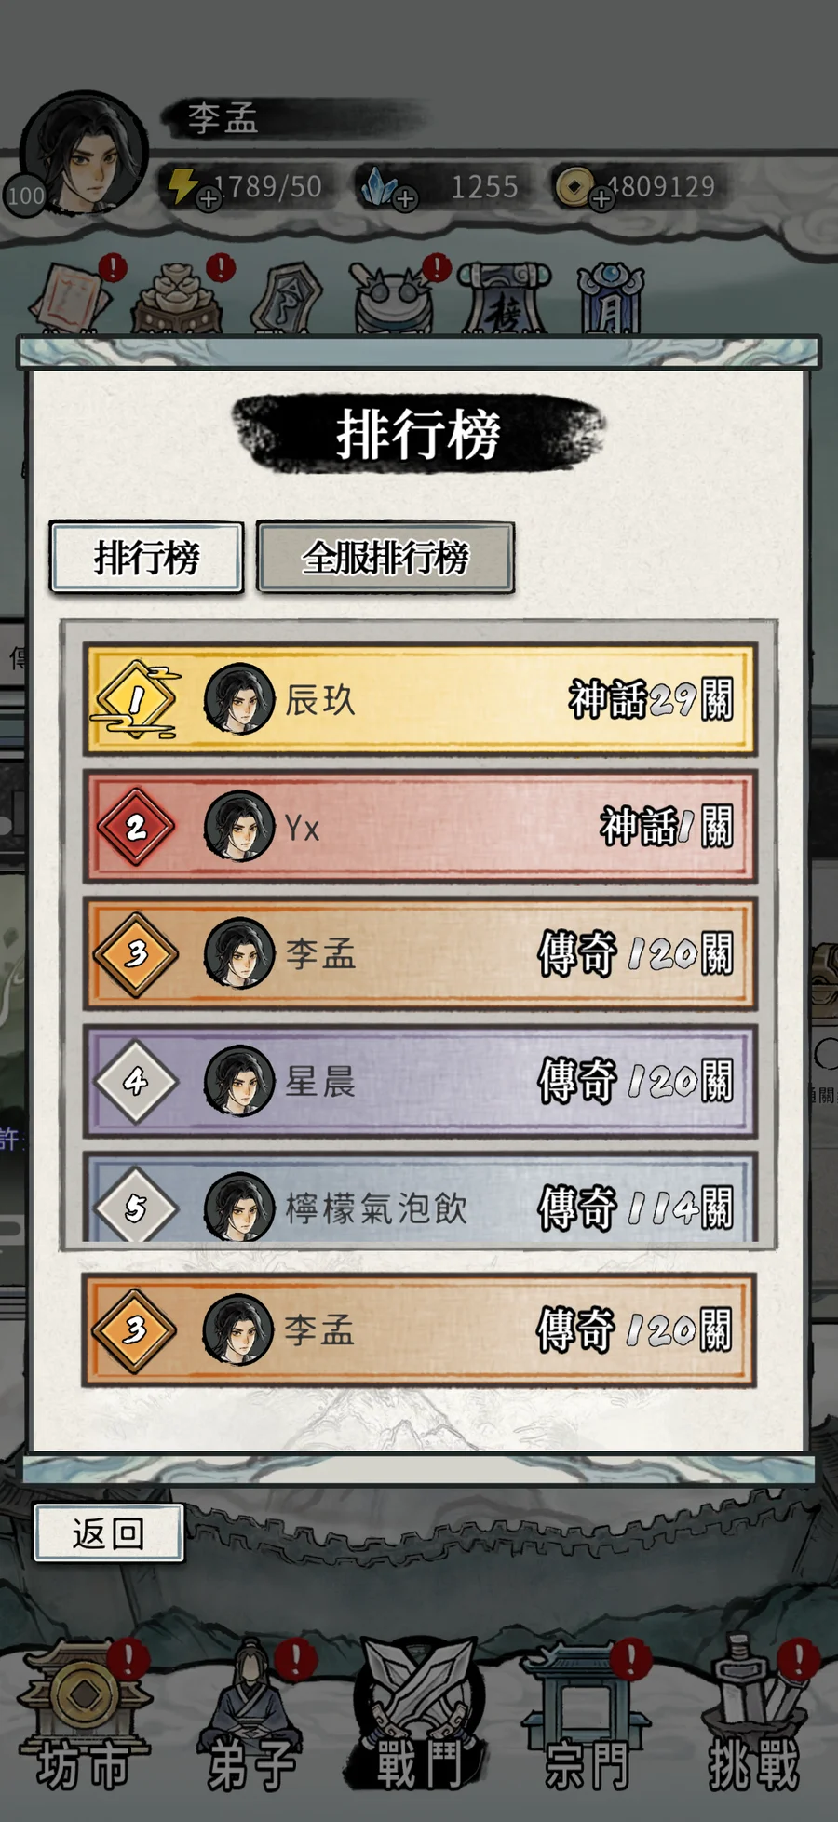Open the 宗門 sect gate icon
The image size is (838, 1822).
click(x=587, y=1718)
